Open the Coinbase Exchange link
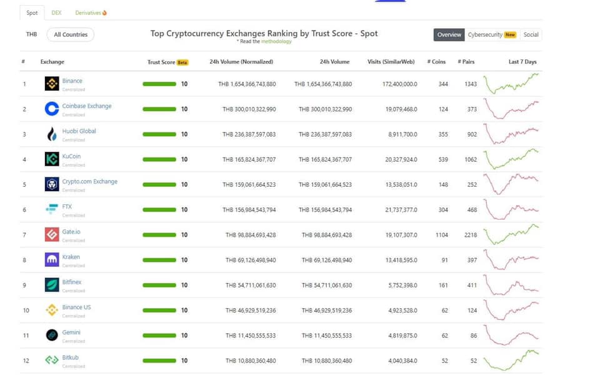Viewport: 600px width, 375px height. click(x=86, y=106)
